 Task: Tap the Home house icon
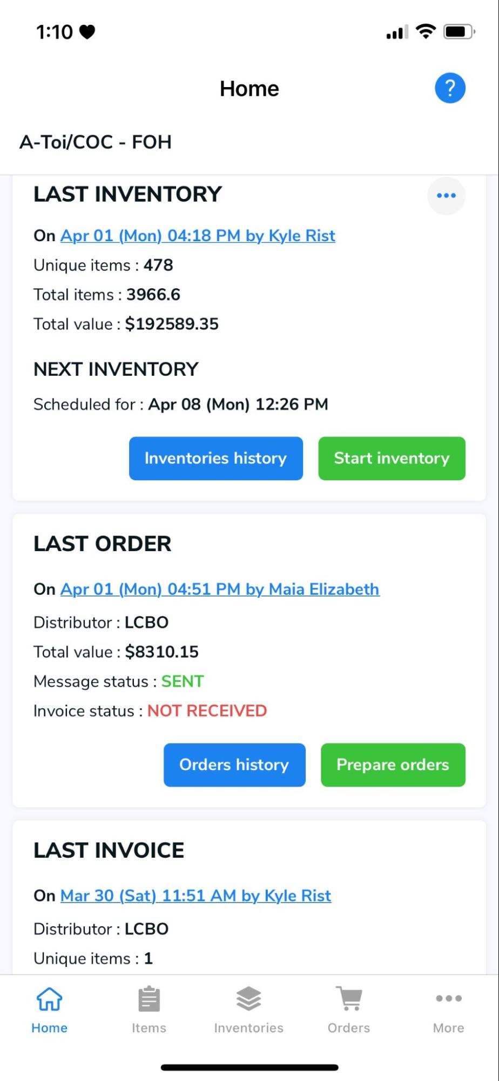coord(49,999)
